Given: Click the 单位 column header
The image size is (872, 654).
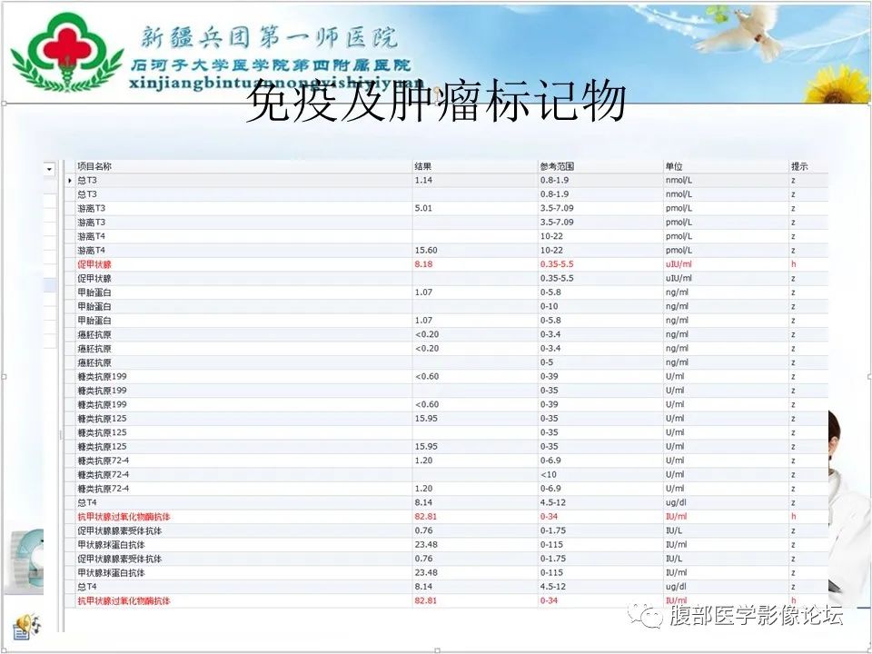Looking at the screenshot, I should 674,166.
